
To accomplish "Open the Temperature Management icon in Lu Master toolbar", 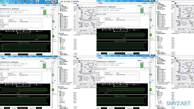I will tap(7, 1).
